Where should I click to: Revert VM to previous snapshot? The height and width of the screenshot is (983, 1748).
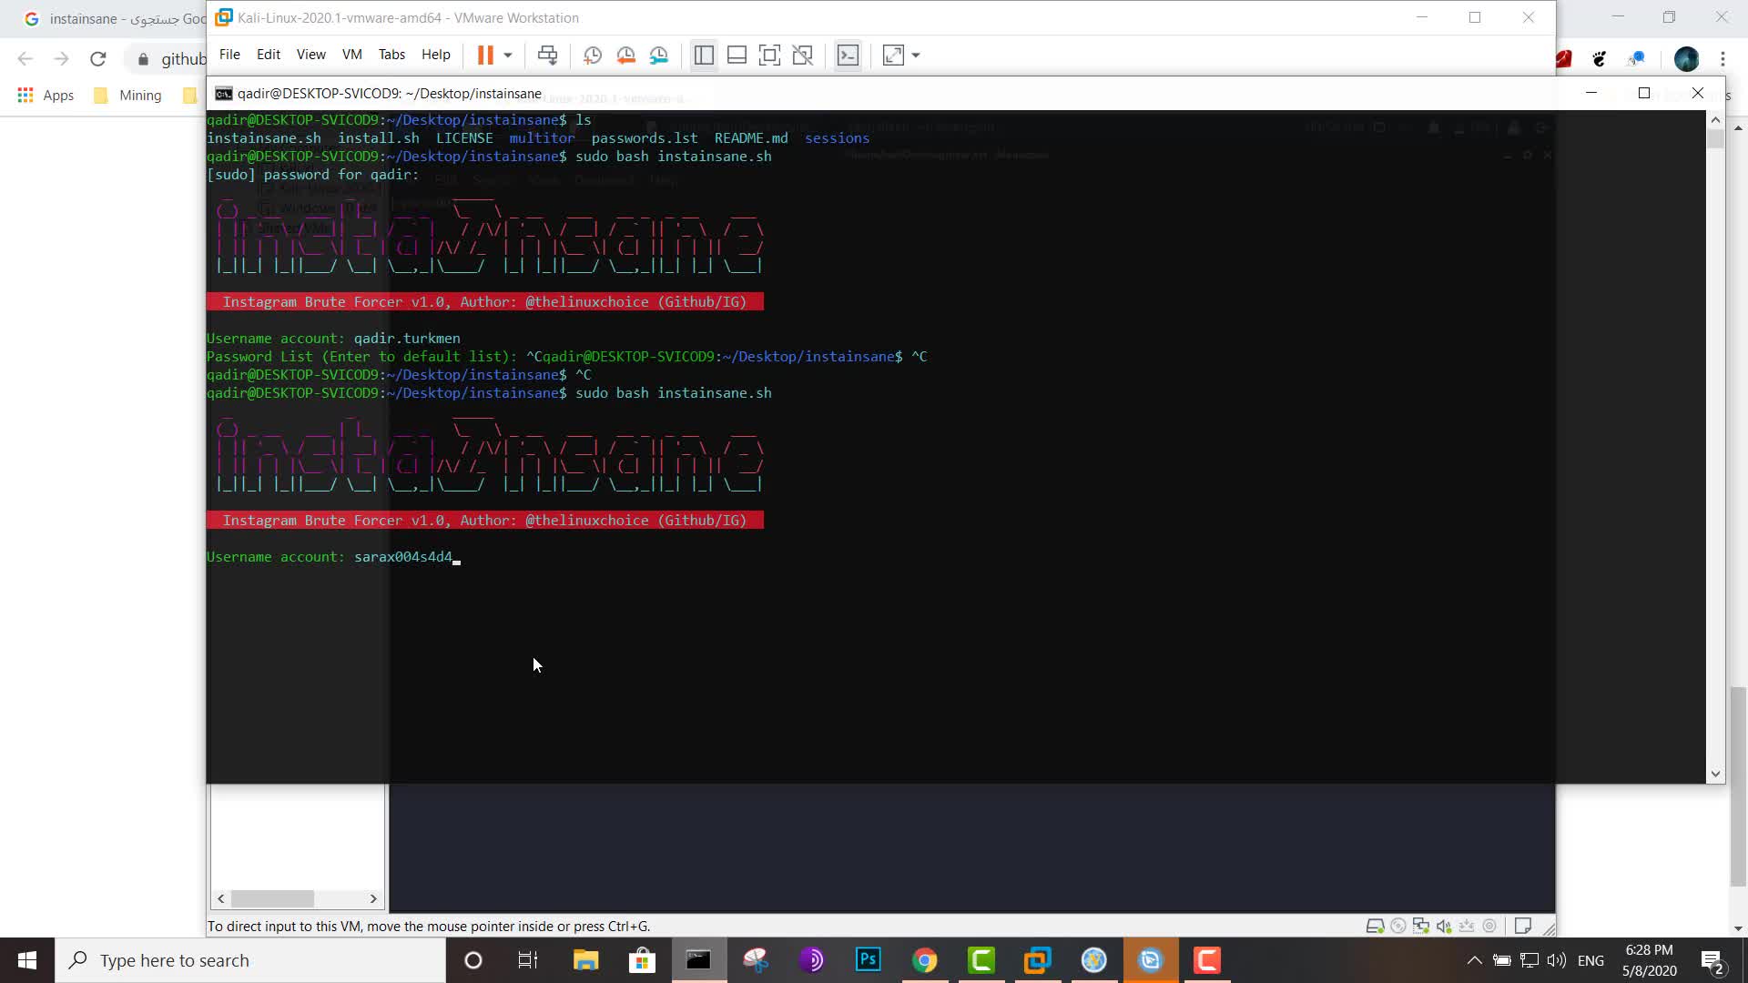[x=626, y=56]
